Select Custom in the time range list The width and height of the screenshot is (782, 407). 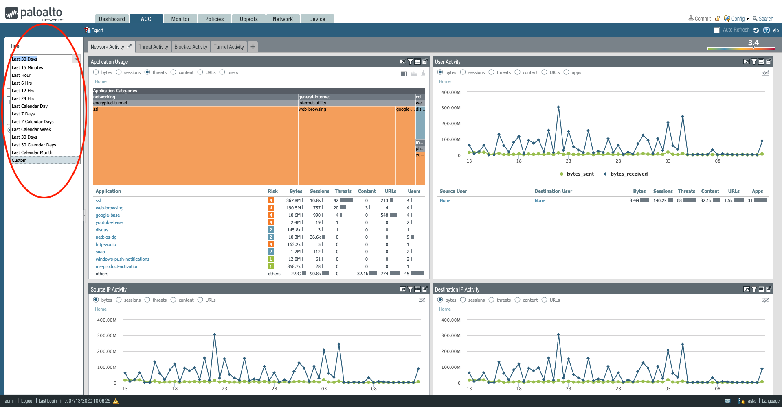click(19, 160)
